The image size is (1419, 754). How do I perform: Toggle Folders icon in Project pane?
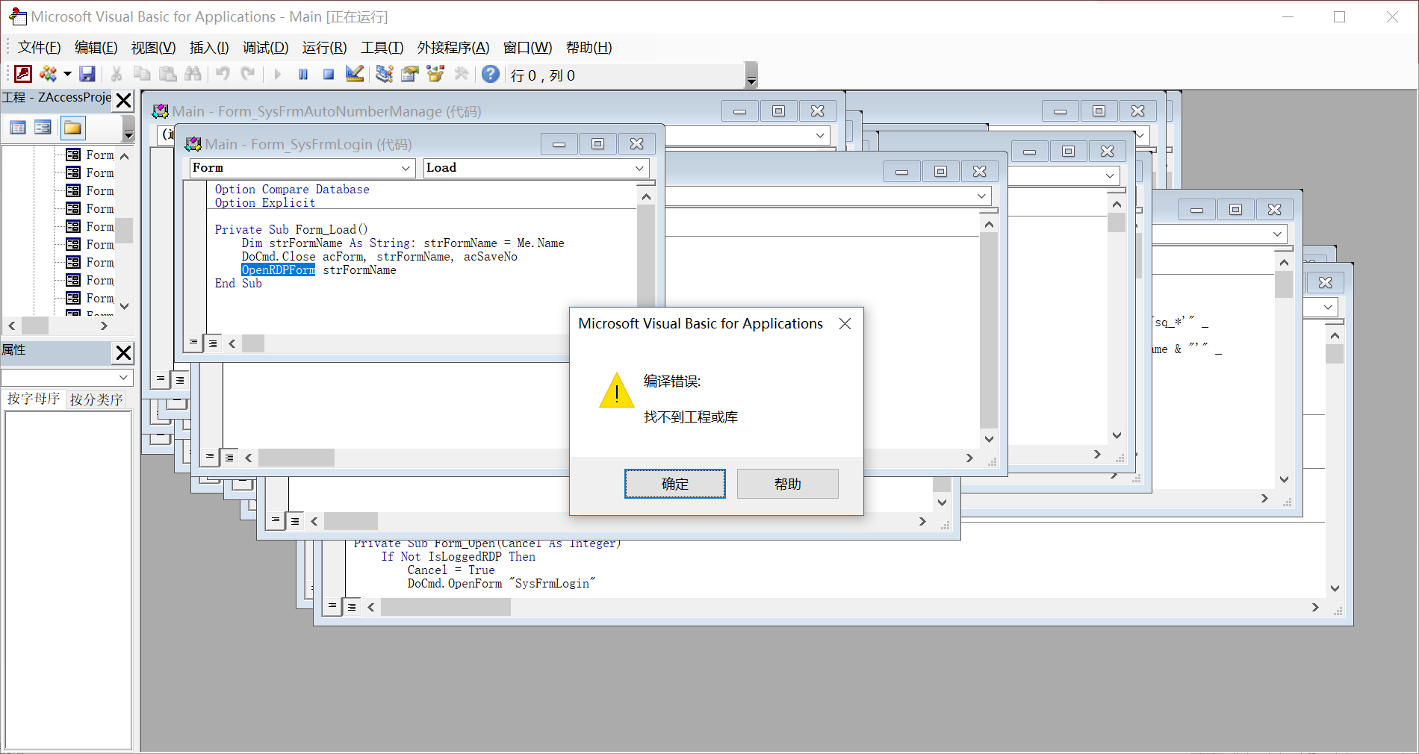point(73,128)
